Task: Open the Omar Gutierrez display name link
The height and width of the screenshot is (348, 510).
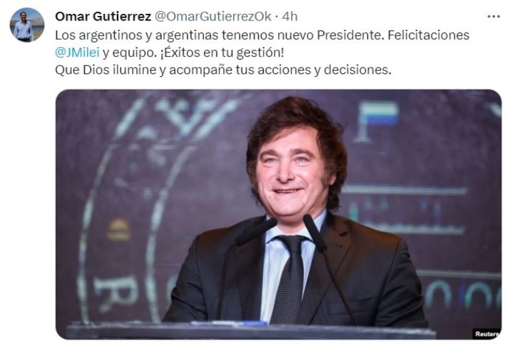Action: [x=103, y=16]
